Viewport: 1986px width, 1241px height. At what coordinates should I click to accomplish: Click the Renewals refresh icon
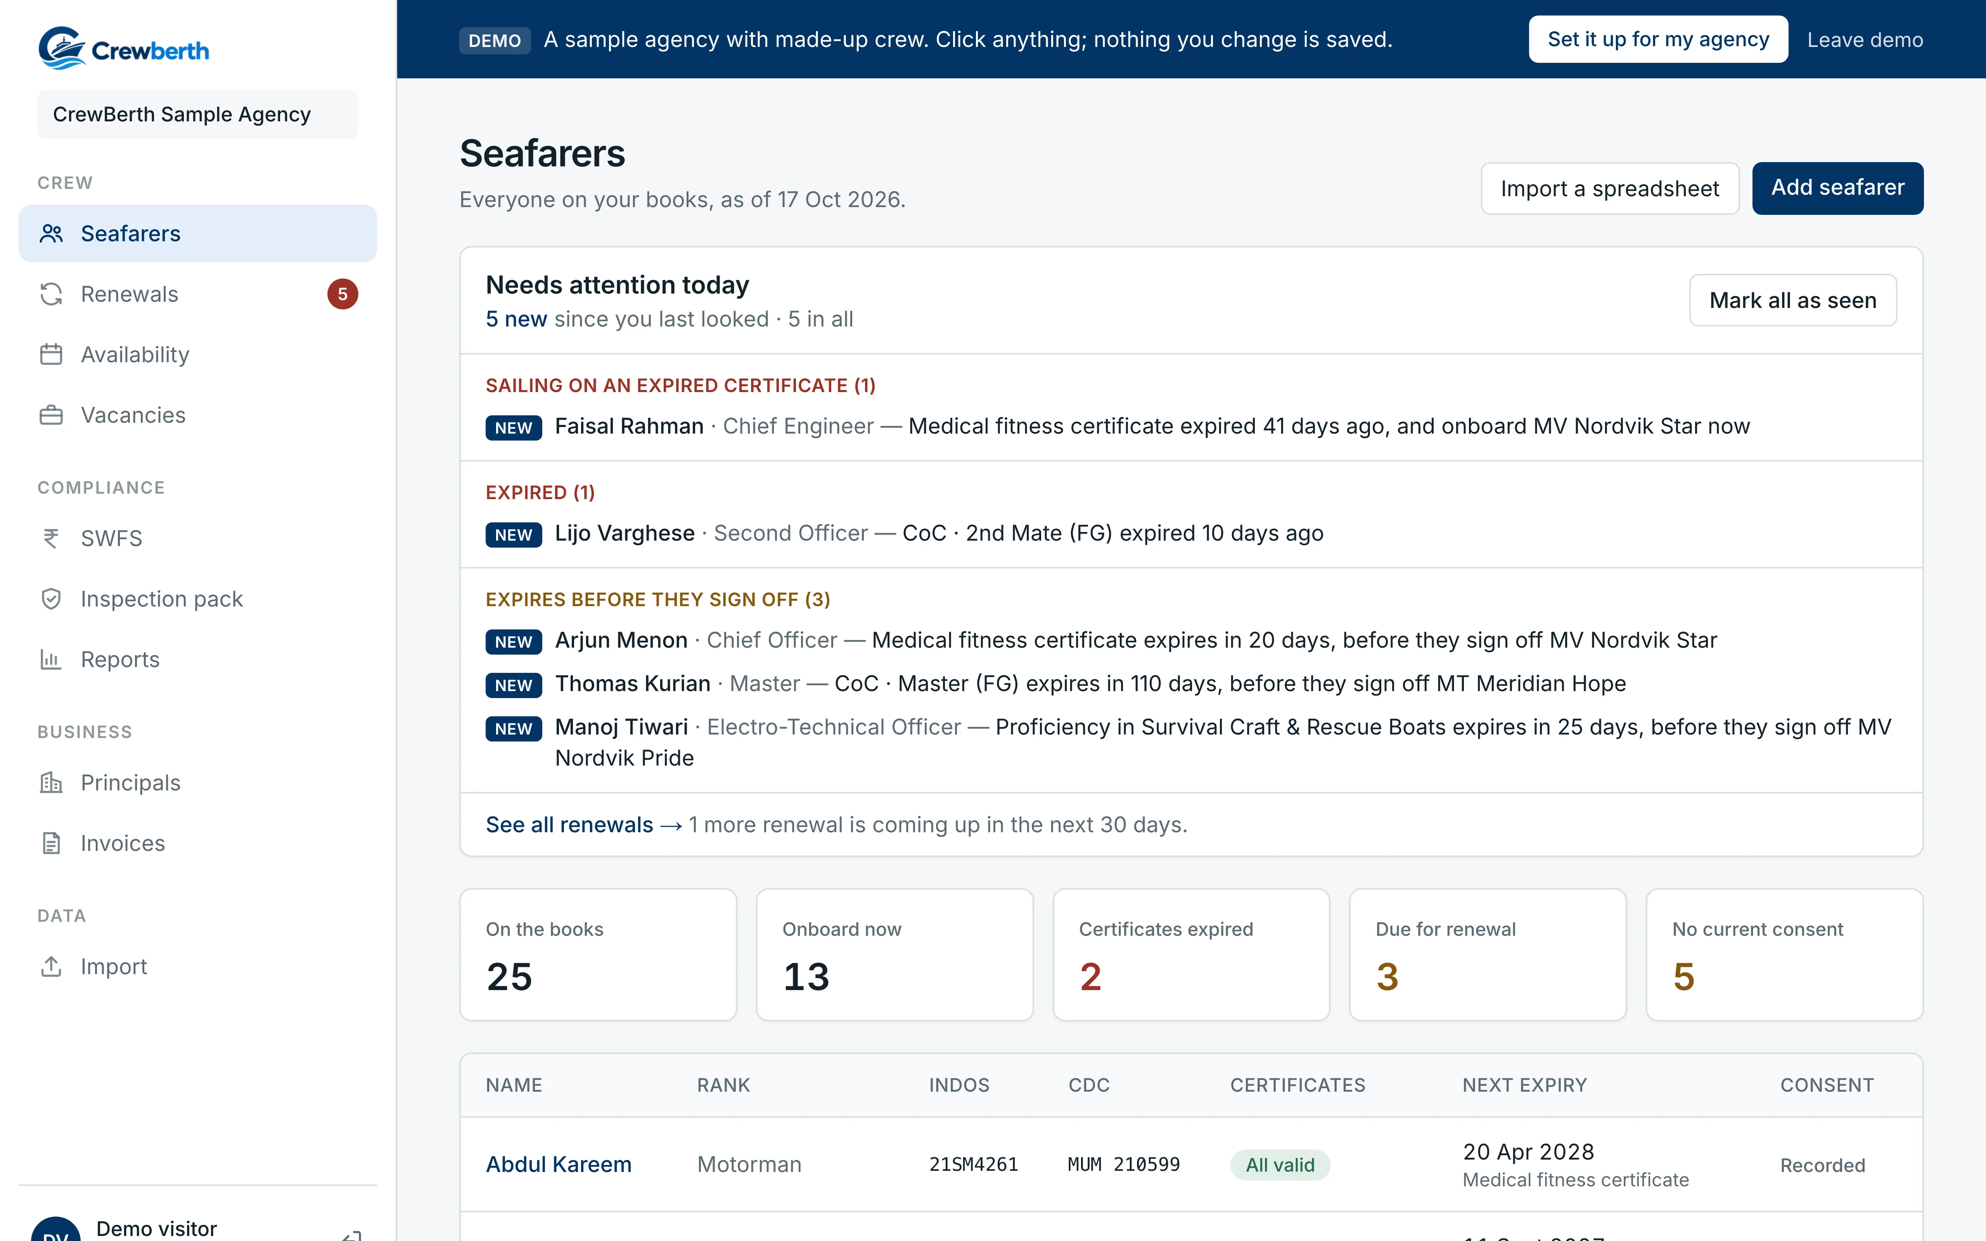click(51, 294)
